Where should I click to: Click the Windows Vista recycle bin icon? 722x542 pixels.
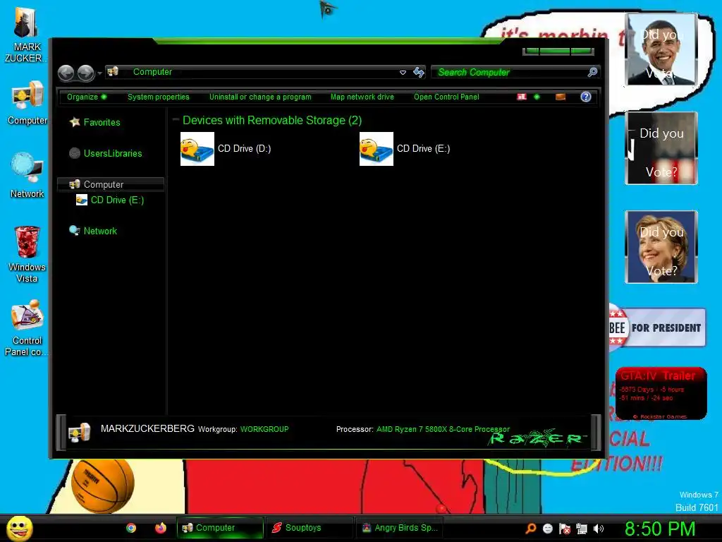27,254
